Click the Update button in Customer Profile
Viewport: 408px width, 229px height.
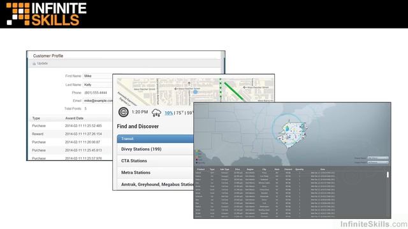pos(43,64)
